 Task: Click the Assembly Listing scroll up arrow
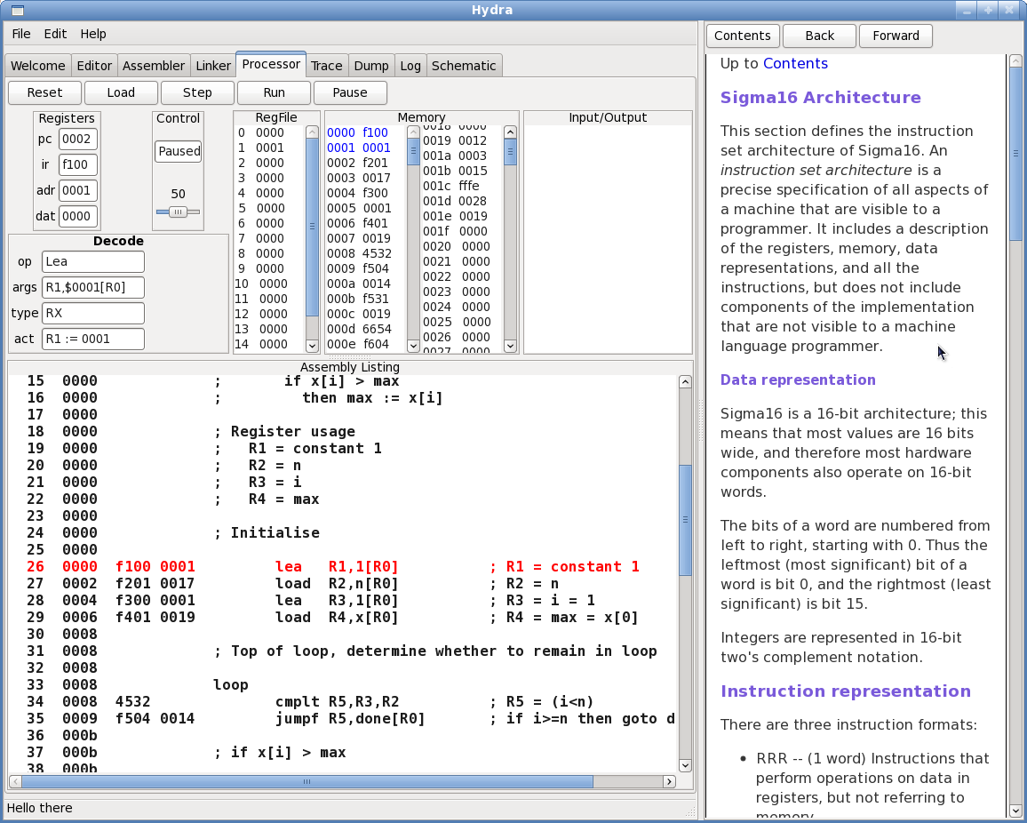[x=685, y=382]
